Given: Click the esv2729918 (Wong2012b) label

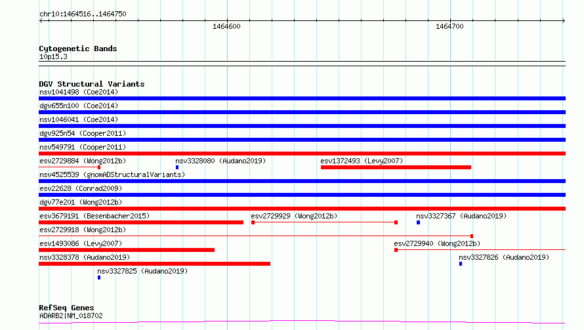Looking at the screenshot, I should 83,230.
